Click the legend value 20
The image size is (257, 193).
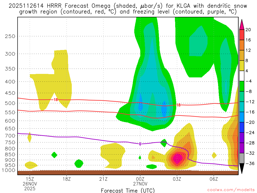[x=248, y=30]
